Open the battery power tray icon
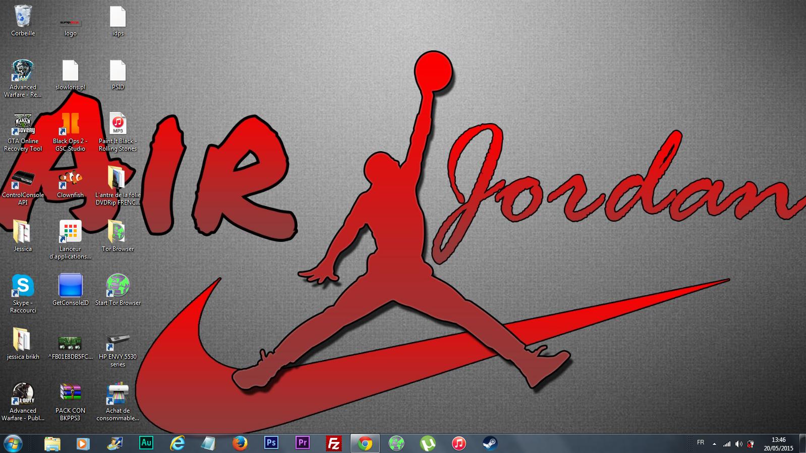Image resolution: width=806 pixels, height=453 pixels. [x=751, y=444]
